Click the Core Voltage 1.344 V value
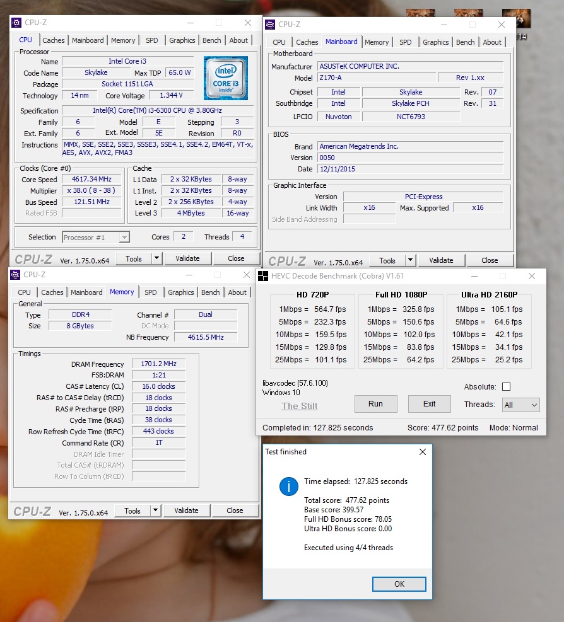Screen dimensions: 564x622 pos(171,95)
